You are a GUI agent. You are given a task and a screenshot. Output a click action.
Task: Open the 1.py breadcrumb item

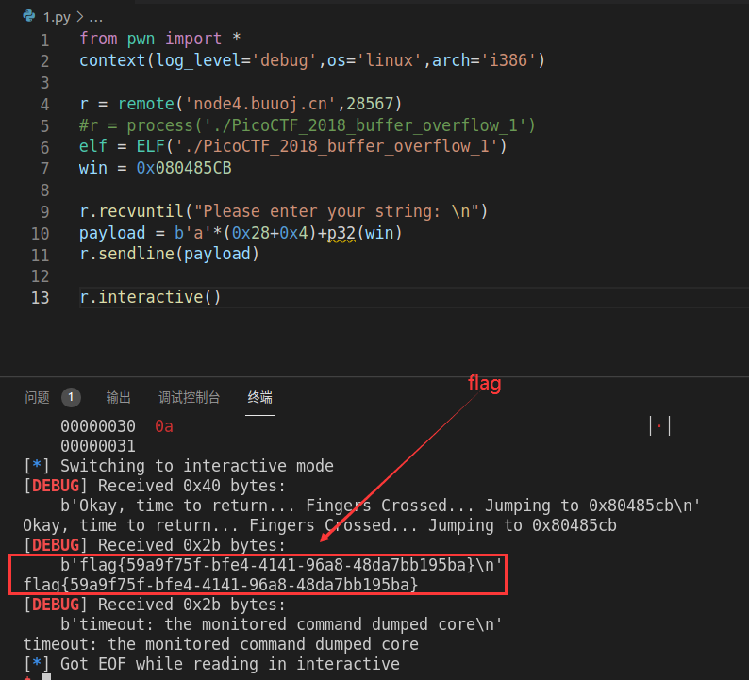point(57,17)
